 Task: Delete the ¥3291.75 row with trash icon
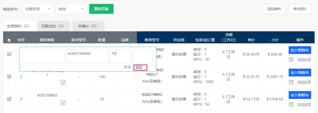[291, 82]
